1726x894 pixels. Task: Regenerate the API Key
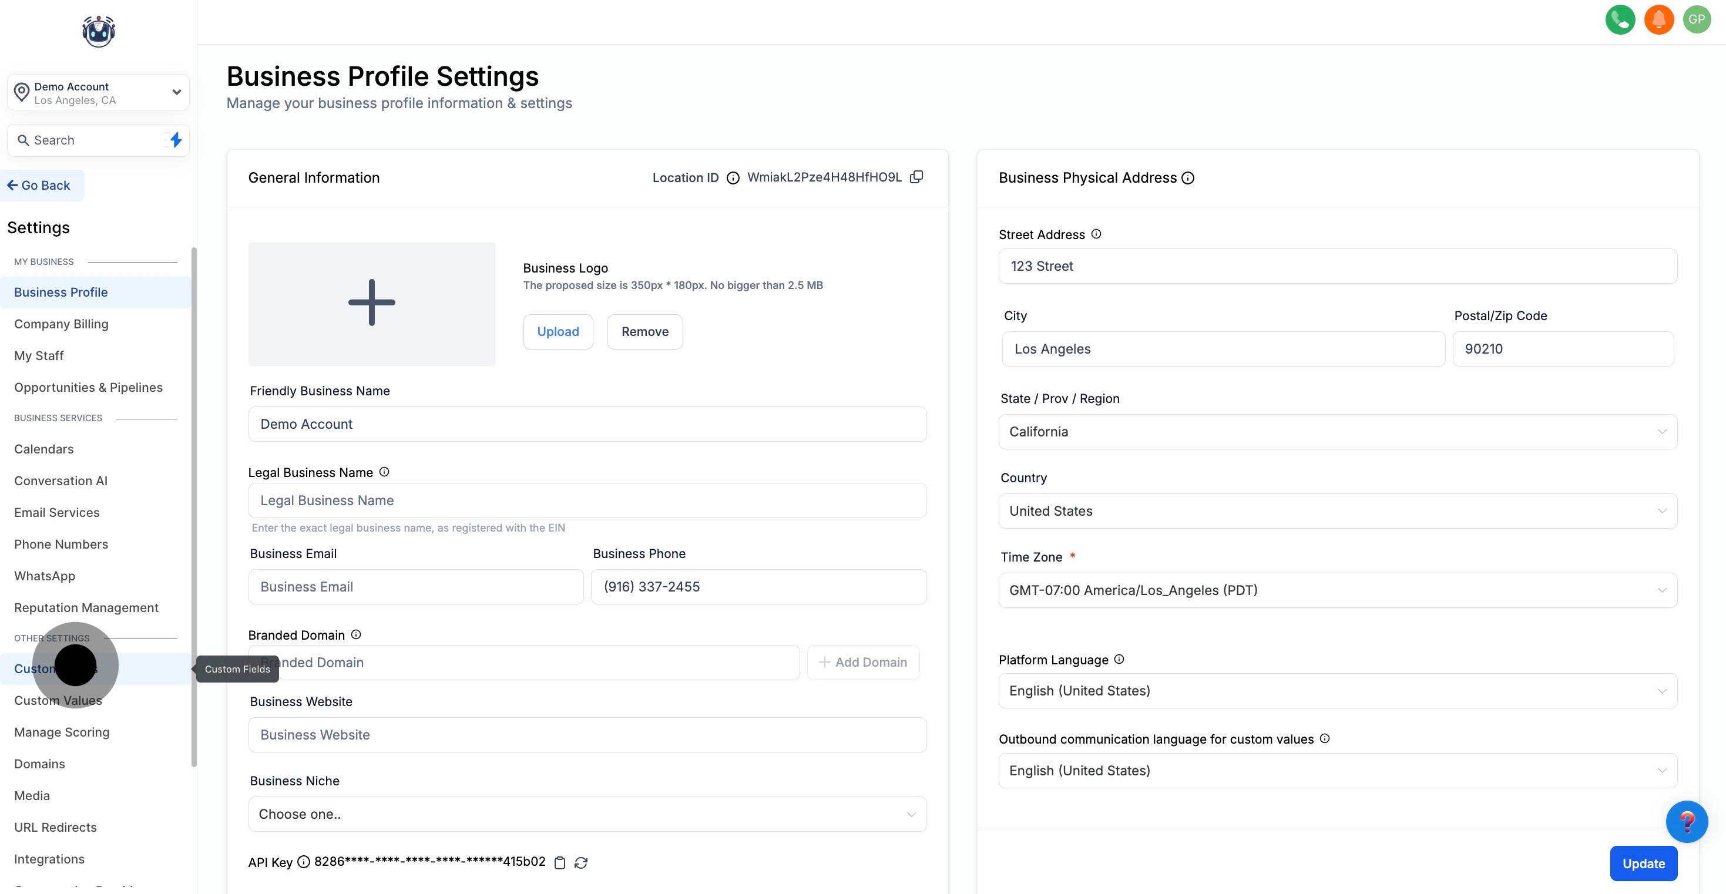(x=581, y=863)
